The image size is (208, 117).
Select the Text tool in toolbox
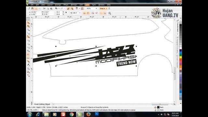pos(28,54)
